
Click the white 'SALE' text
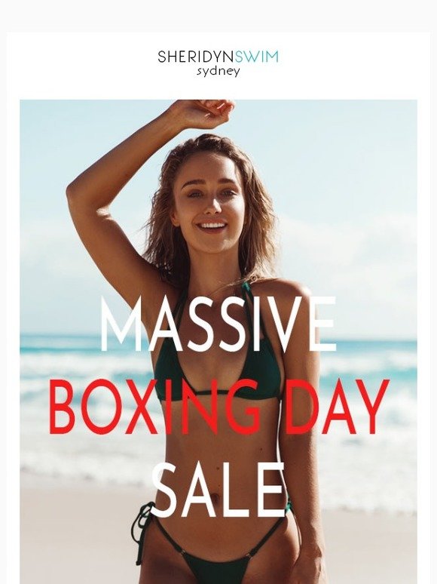point(219,491)
